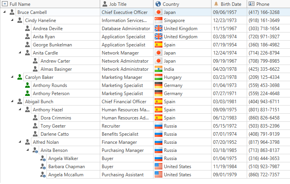290x184 pixels.
Task: Click the Hungary flag in Carolyn Baker's row
Action: pyautogui.click(x=158, y=77)
